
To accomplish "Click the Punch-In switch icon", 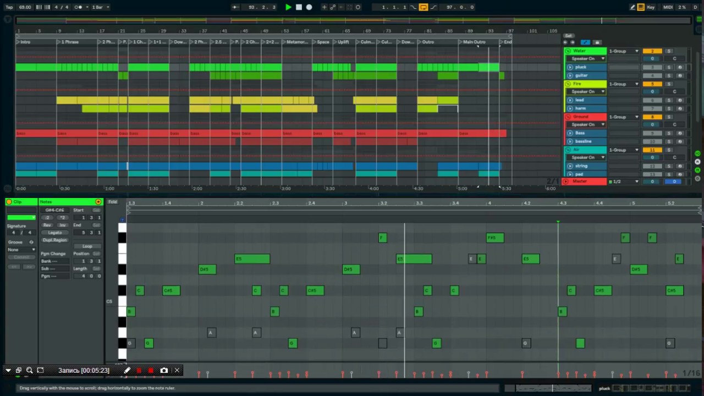I will (x=413, y=7).
